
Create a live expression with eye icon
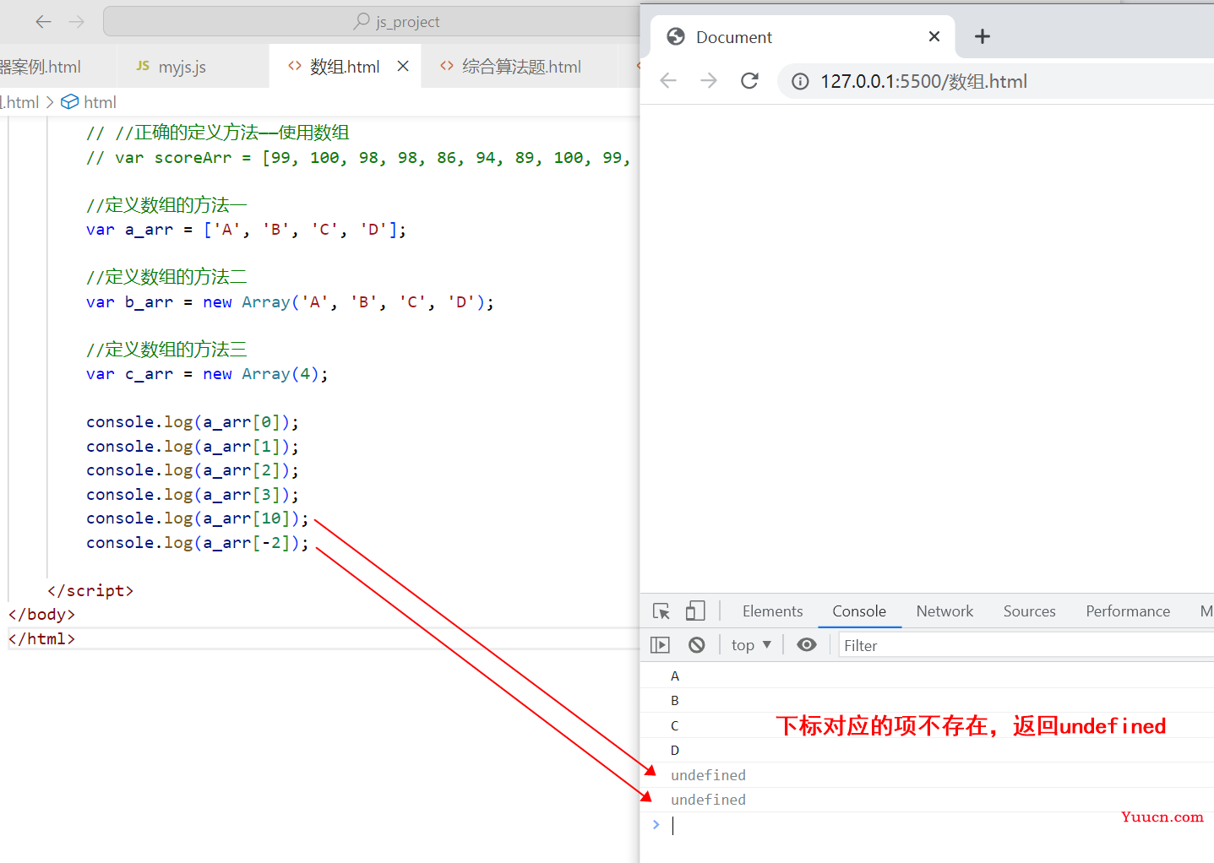pyautogui.click(x=807, y=645)
